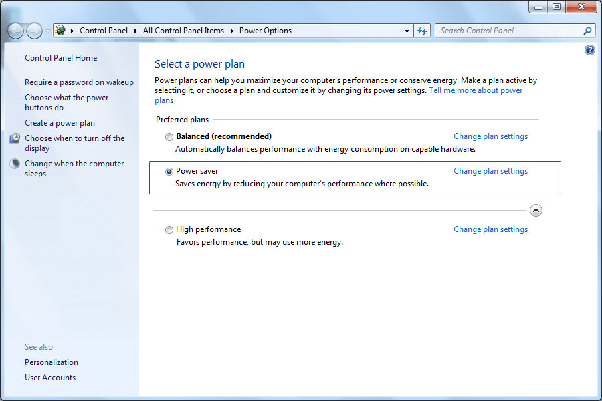602x401 pixels.
Task: Click the Control Panel icon in address bar
Action: point(60,31)
